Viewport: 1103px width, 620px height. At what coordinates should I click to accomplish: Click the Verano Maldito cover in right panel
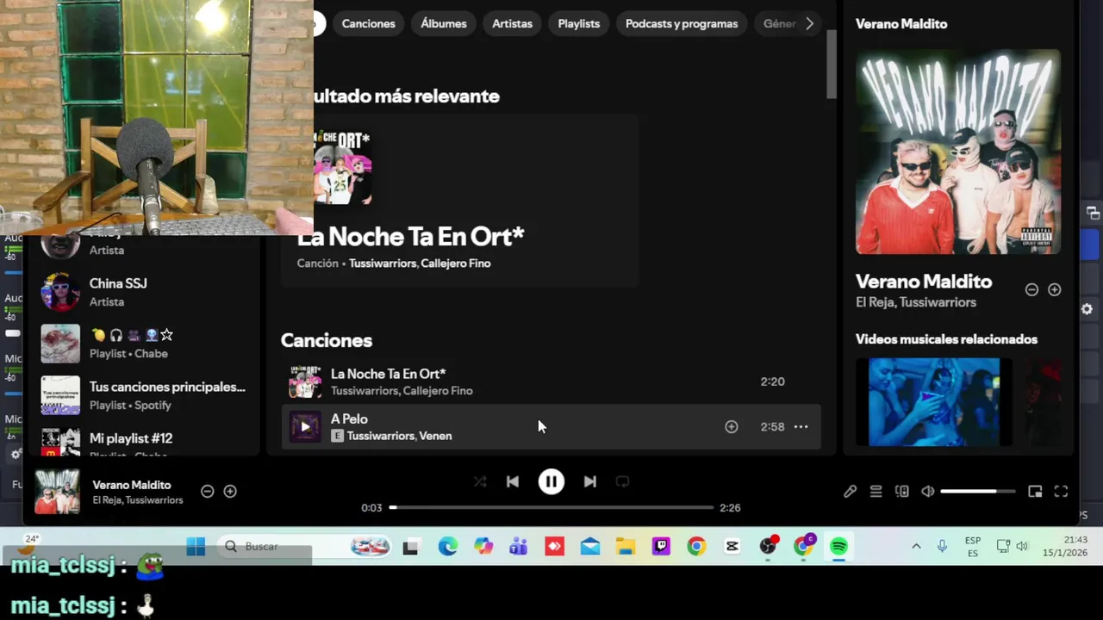pyautogui.click(x=958, y=152)
